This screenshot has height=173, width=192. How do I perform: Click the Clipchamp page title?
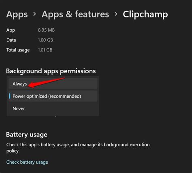coord(145,14)
